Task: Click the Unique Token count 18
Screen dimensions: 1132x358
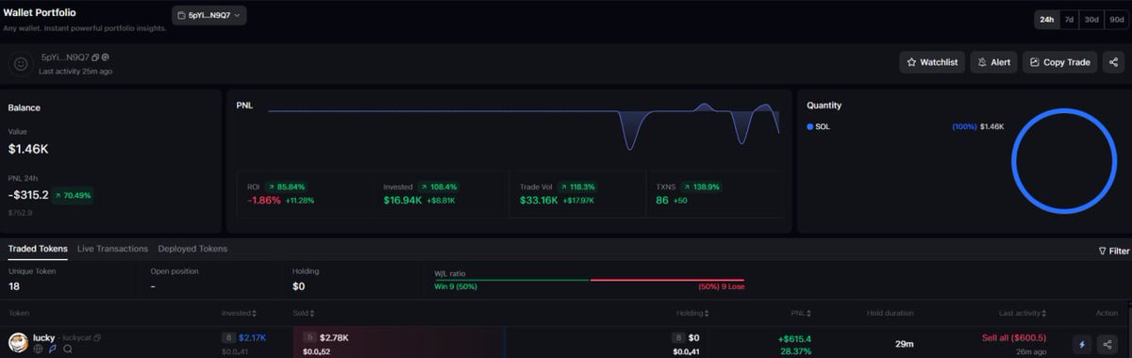Action: 14,285
